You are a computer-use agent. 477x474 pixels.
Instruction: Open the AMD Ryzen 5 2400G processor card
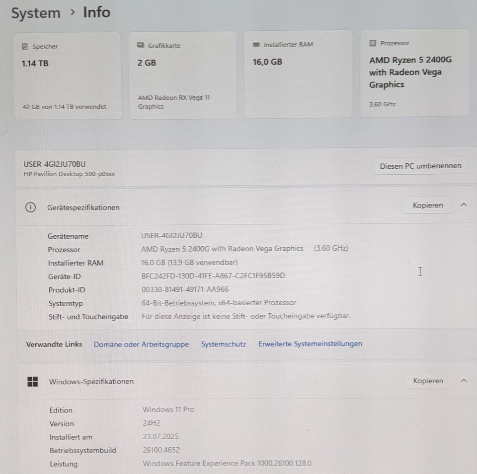415,74
